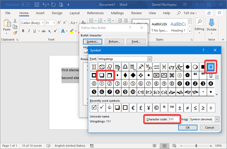
Task: Pick the Cancer zodiac symbol
Action: (x=102, y=67)
